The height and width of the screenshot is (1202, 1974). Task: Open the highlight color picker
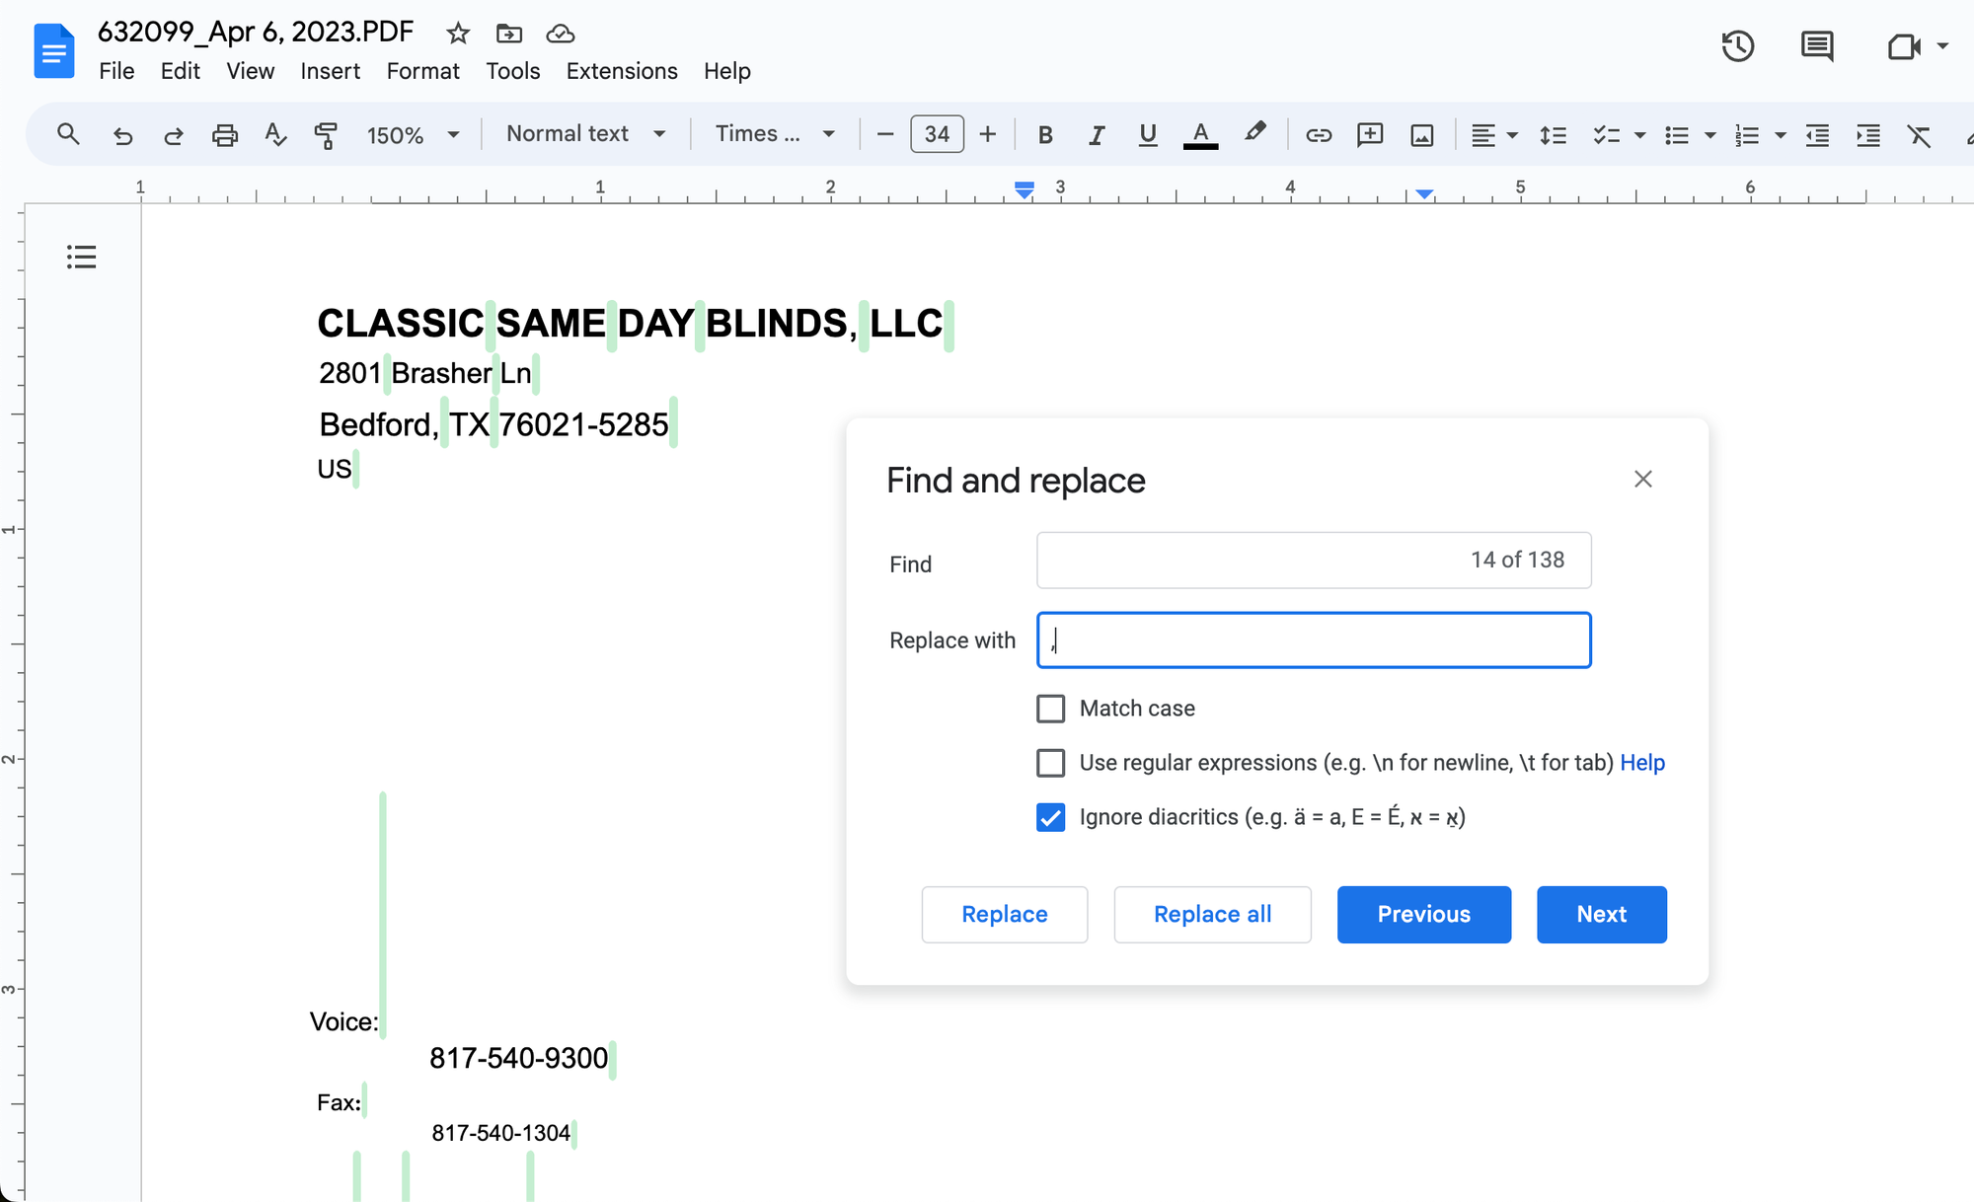[x=1254, y=133]
